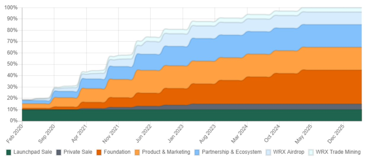Toggle the WRX Airdrop legend label text

289,152
